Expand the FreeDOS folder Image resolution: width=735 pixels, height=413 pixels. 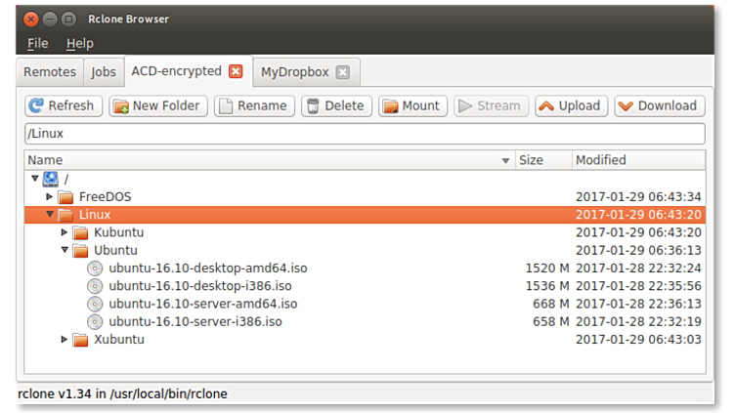[50, 196]
